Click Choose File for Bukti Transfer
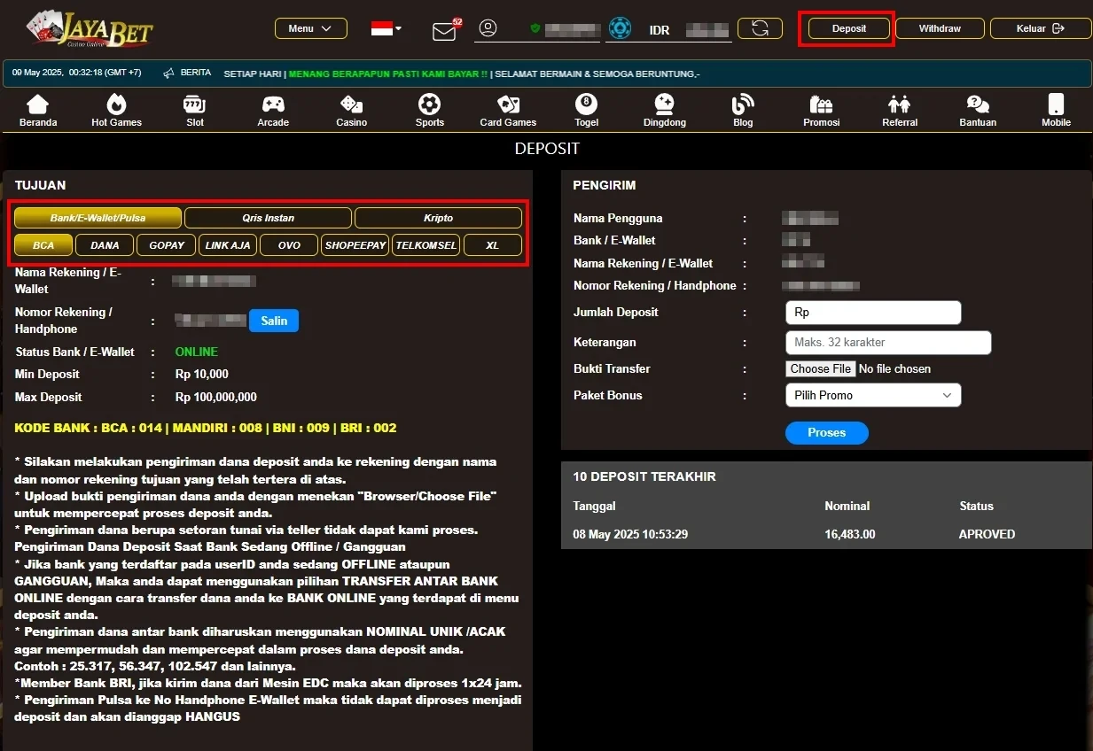The height and width of the screenshot is (751, 1093). pyautogui.click(x=821, y=368)
